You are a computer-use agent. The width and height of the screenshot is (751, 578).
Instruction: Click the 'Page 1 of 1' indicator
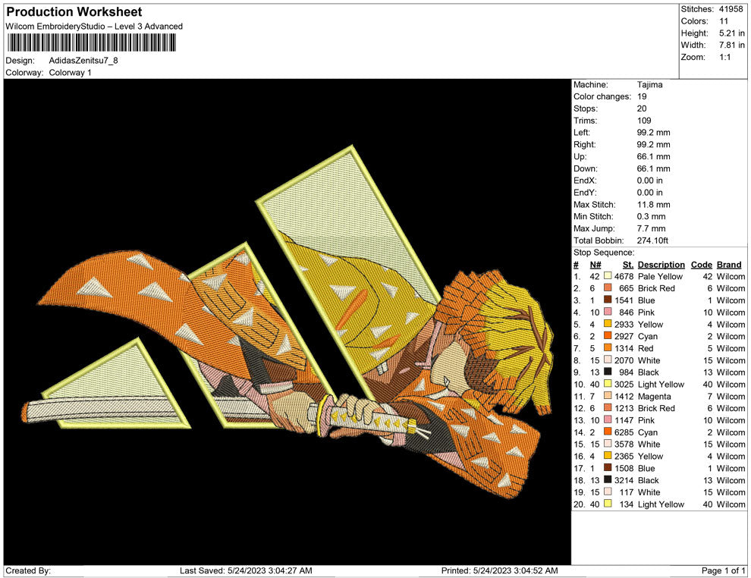723,570
